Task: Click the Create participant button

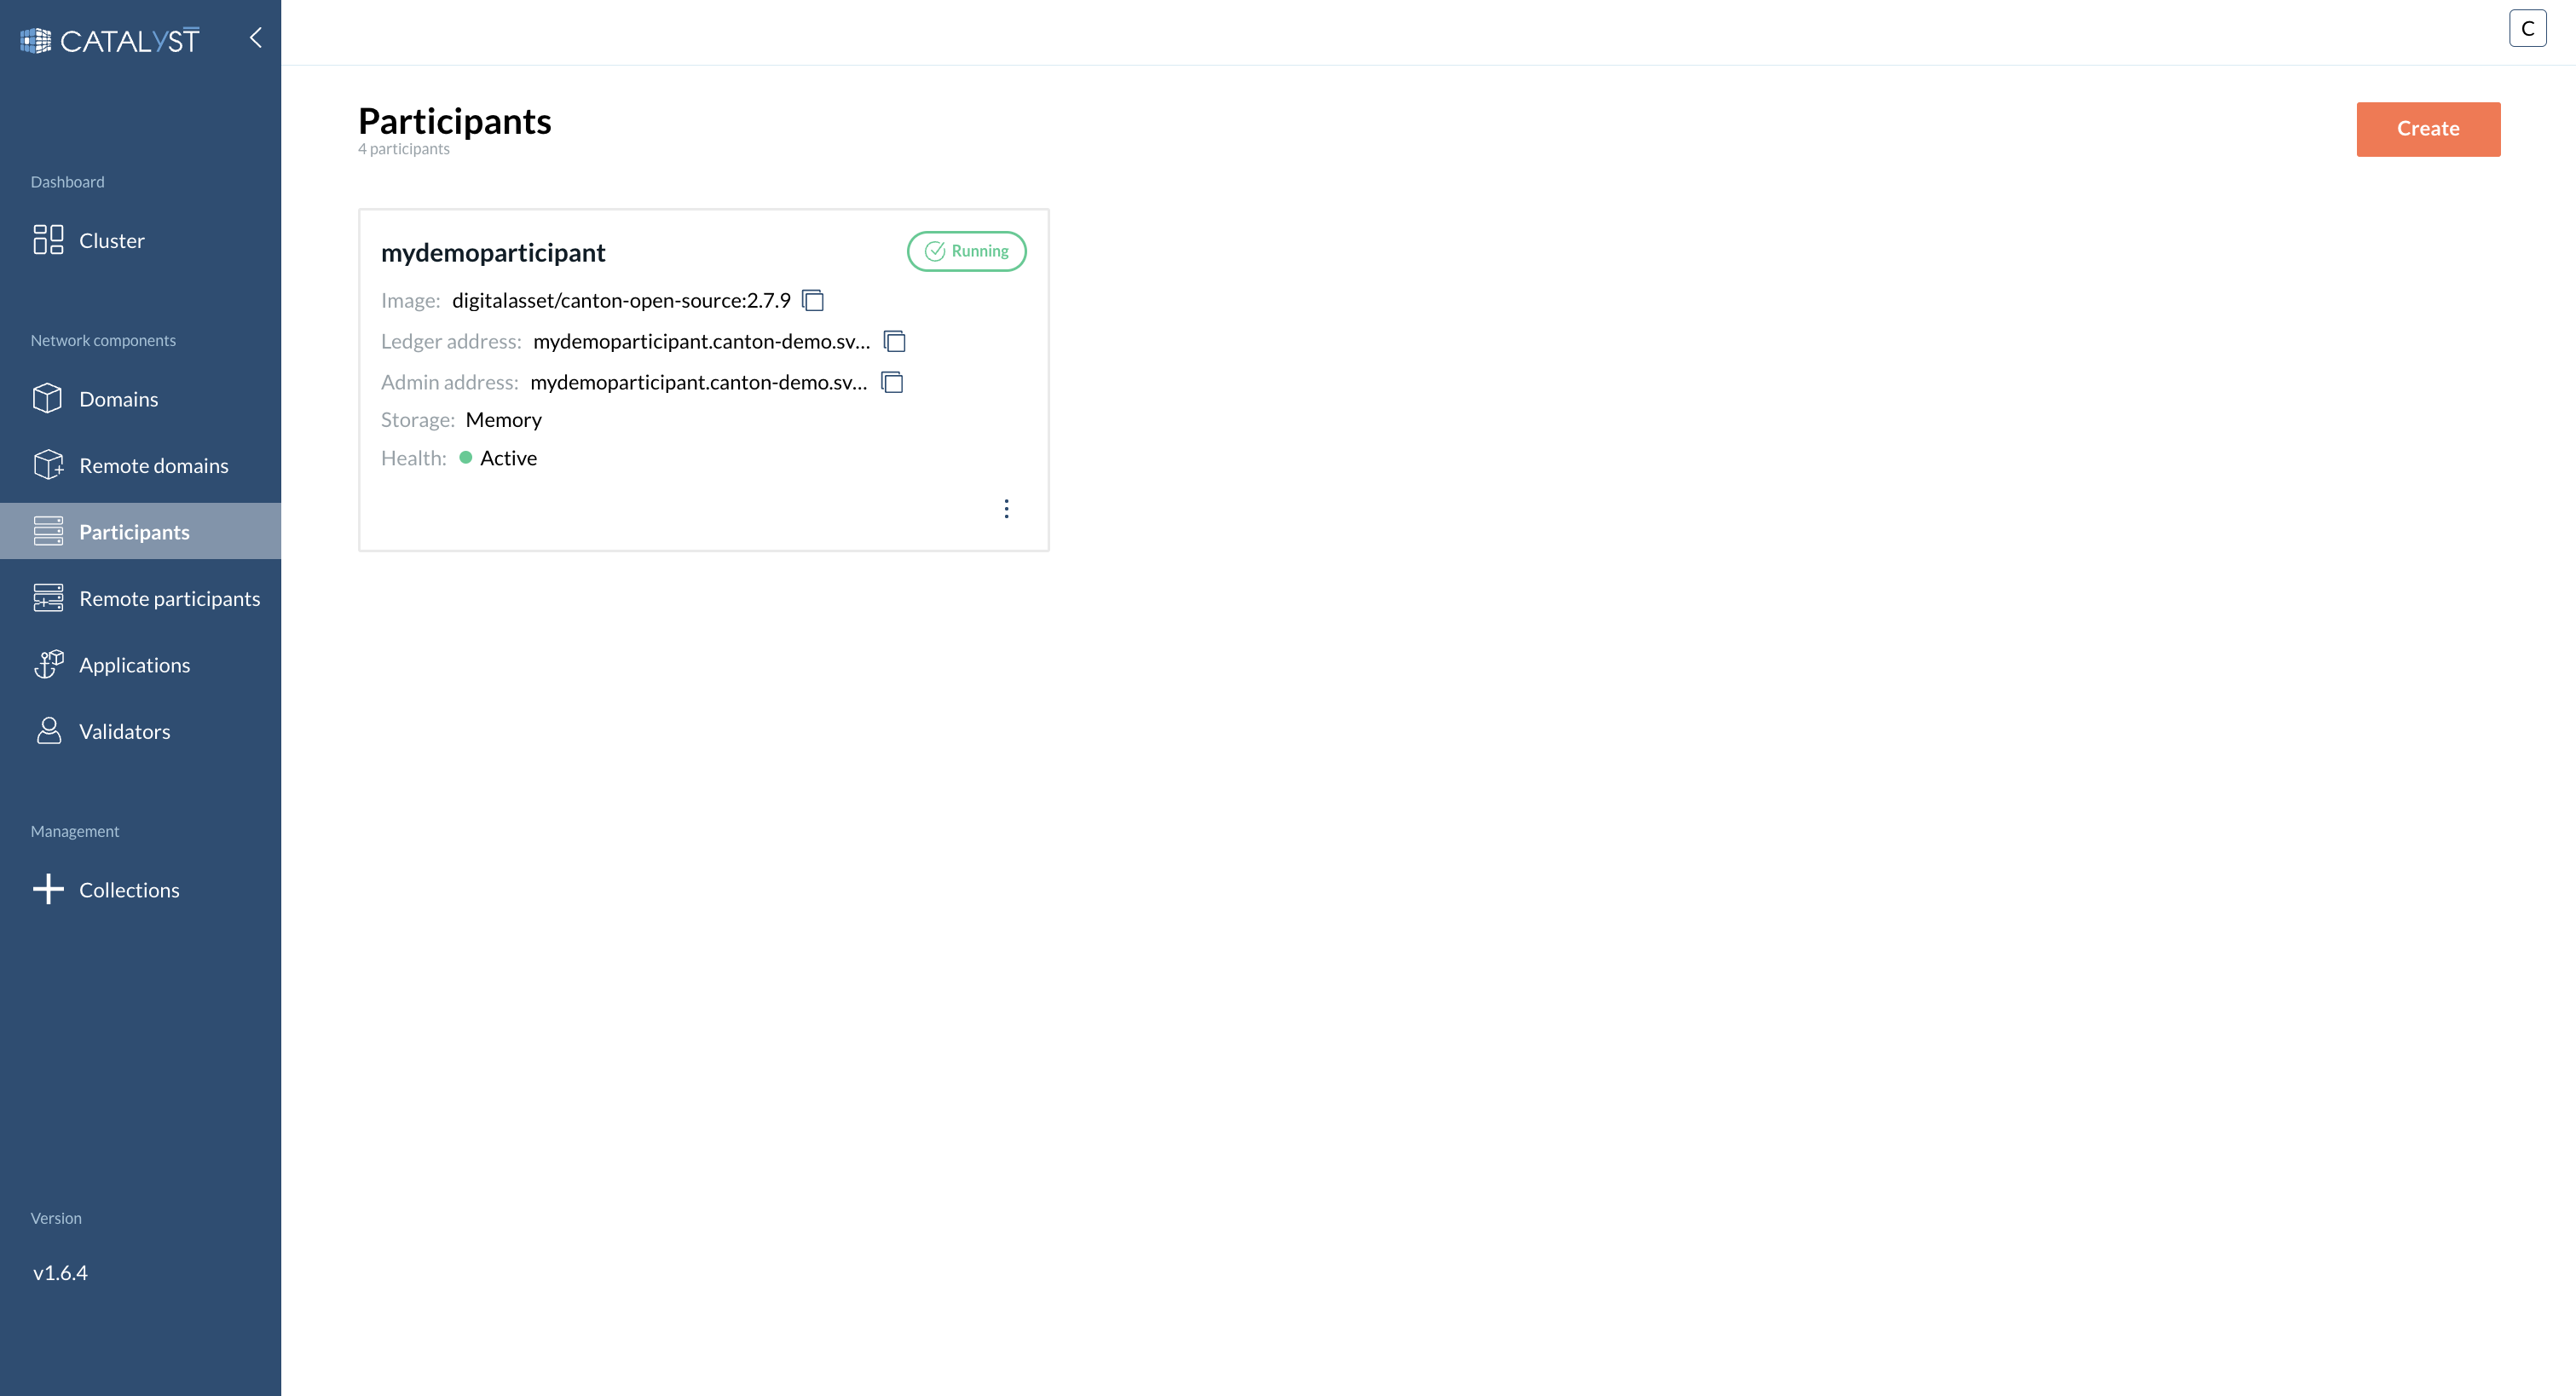Action: 2429,129
